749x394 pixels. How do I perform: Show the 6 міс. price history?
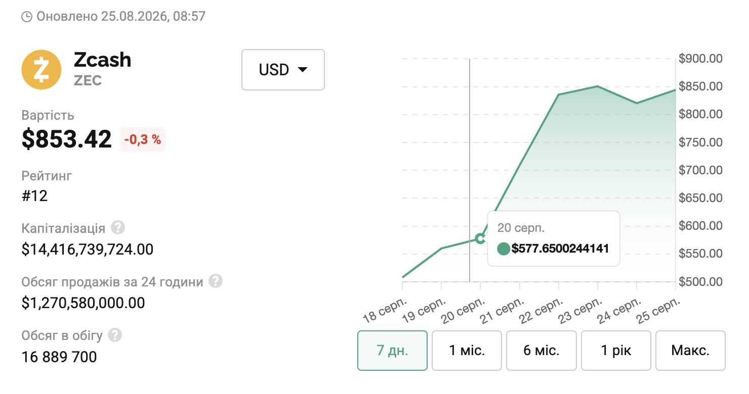pos(542,351)
